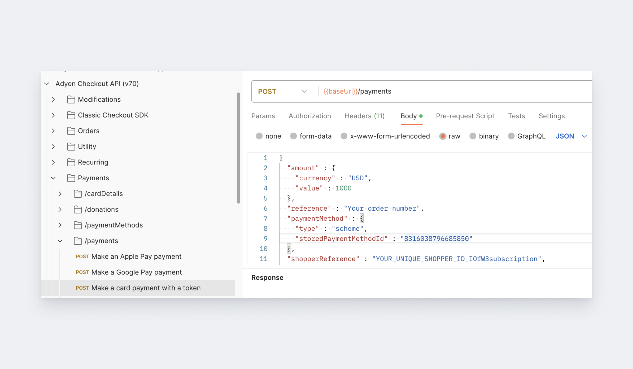Expand the Modifications folder chevron
The height and width of the screenshot is (369, 633).
53,99
